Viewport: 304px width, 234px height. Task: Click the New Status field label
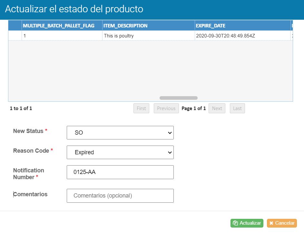click(x=28, y=131)
